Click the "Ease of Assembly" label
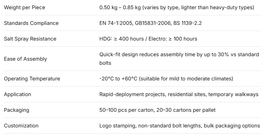 [25, 59]
